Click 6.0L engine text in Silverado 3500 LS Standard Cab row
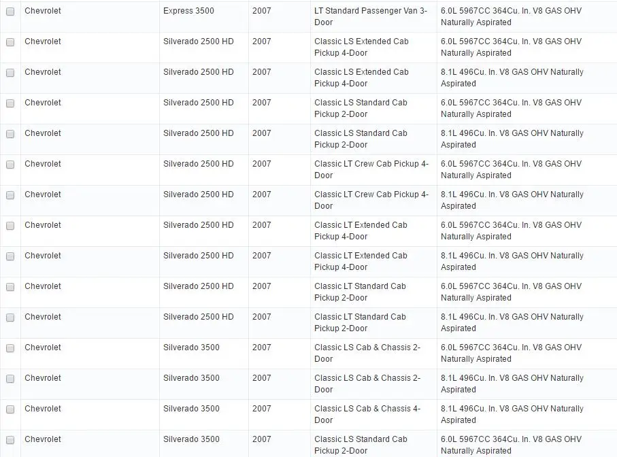 click(x=511, y=445)
